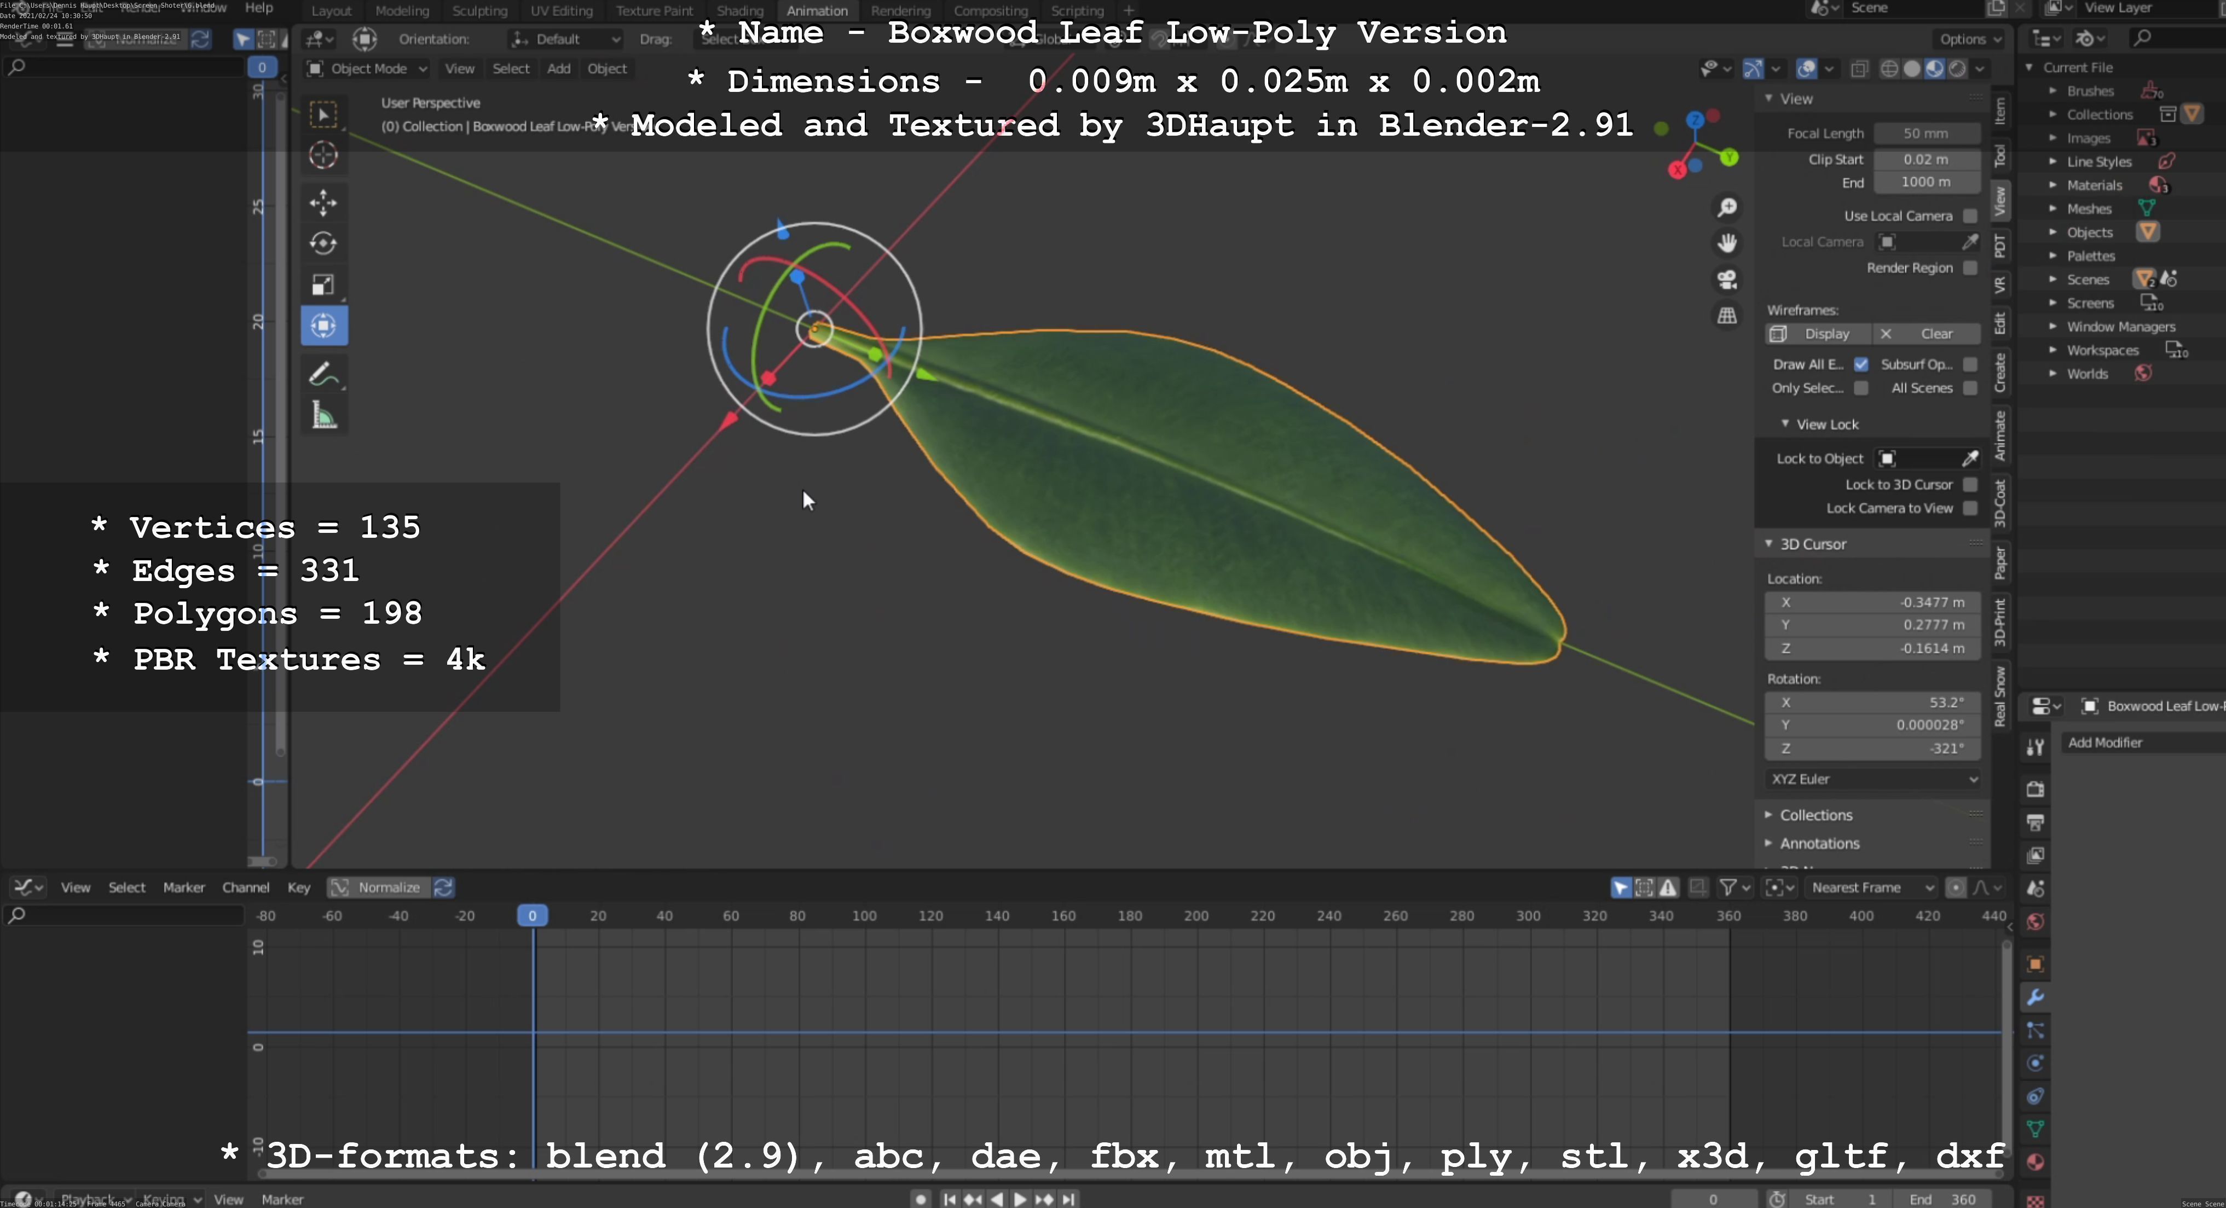Enable Only Selected checkbox
The image size is (2226, 1208).
(1861, 388)
